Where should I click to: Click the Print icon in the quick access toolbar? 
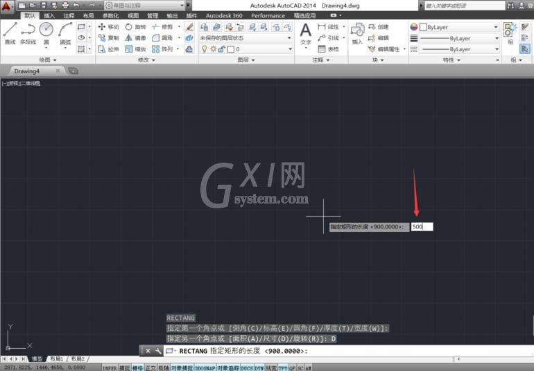click(65, 5)
